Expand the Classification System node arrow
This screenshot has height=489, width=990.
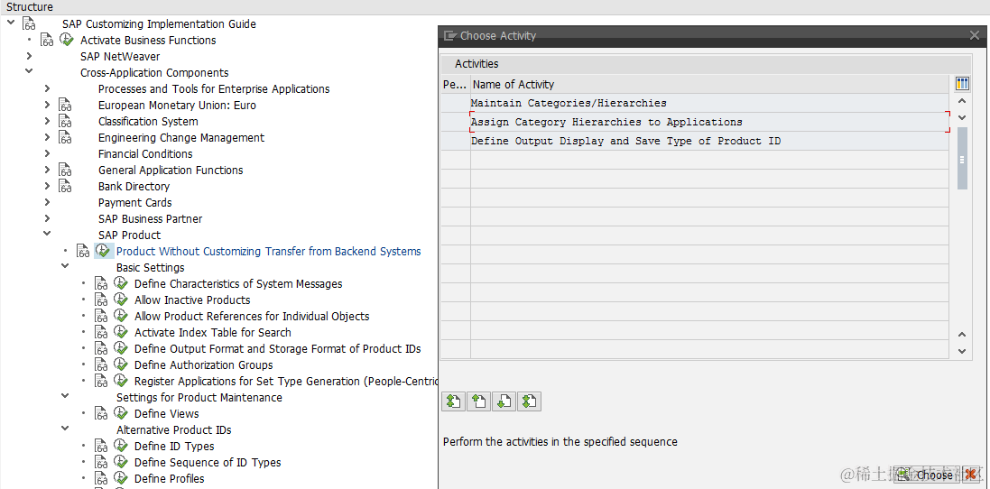click(47, 121)
